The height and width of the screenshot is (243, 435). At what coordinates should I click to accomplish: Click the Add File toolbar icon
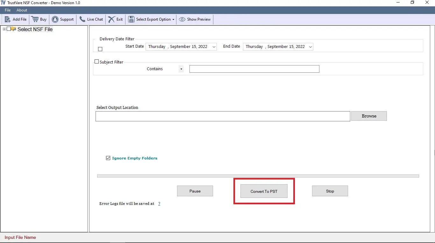click(8, 19)
